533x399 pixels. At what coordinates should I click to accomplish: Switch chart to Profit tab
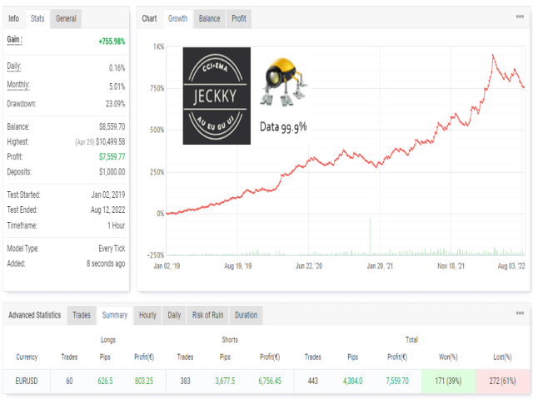point(239,18)
